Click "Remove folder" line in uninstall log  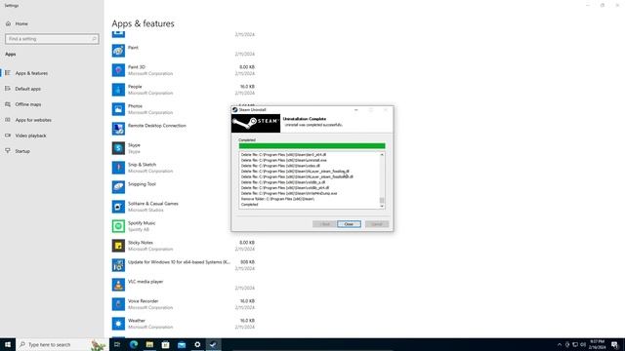[x=277, y=199]
